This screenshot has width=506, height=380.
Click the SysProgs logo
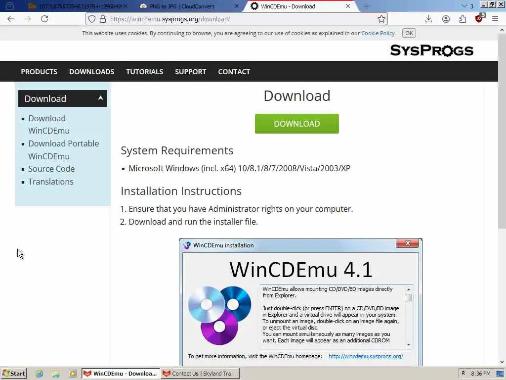pos(432,50)
